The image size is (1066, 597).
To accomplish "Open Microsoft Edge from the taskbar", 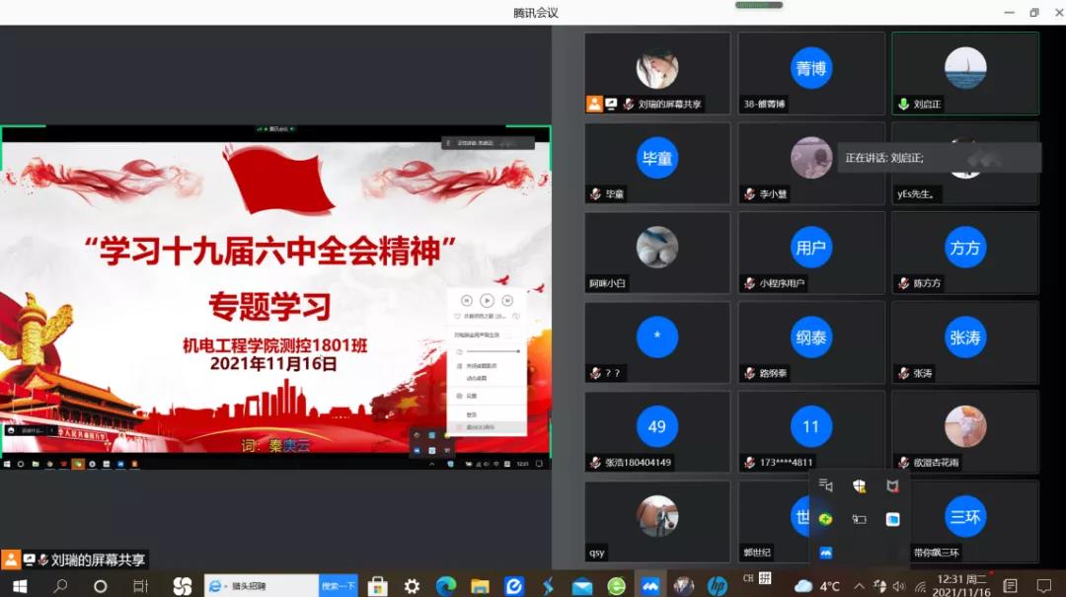I will [x=446, y=585].
